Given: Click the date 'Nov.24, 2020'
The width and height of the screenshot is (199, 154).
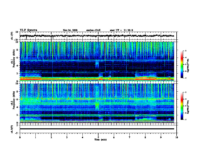Looking at the screenshot, I should point(70,30).
